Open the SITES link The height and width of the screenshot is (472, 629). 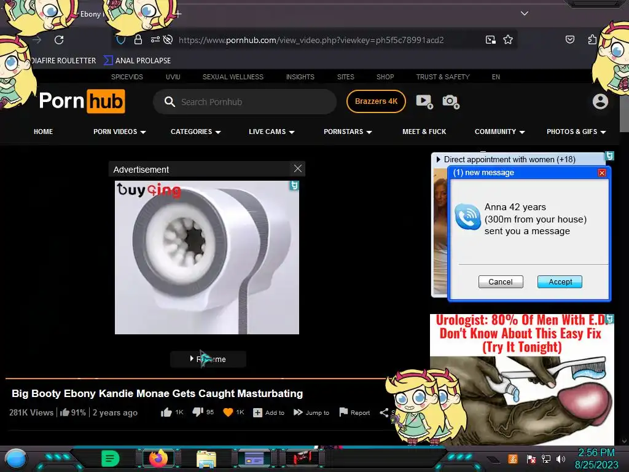(x=345, y=77)
